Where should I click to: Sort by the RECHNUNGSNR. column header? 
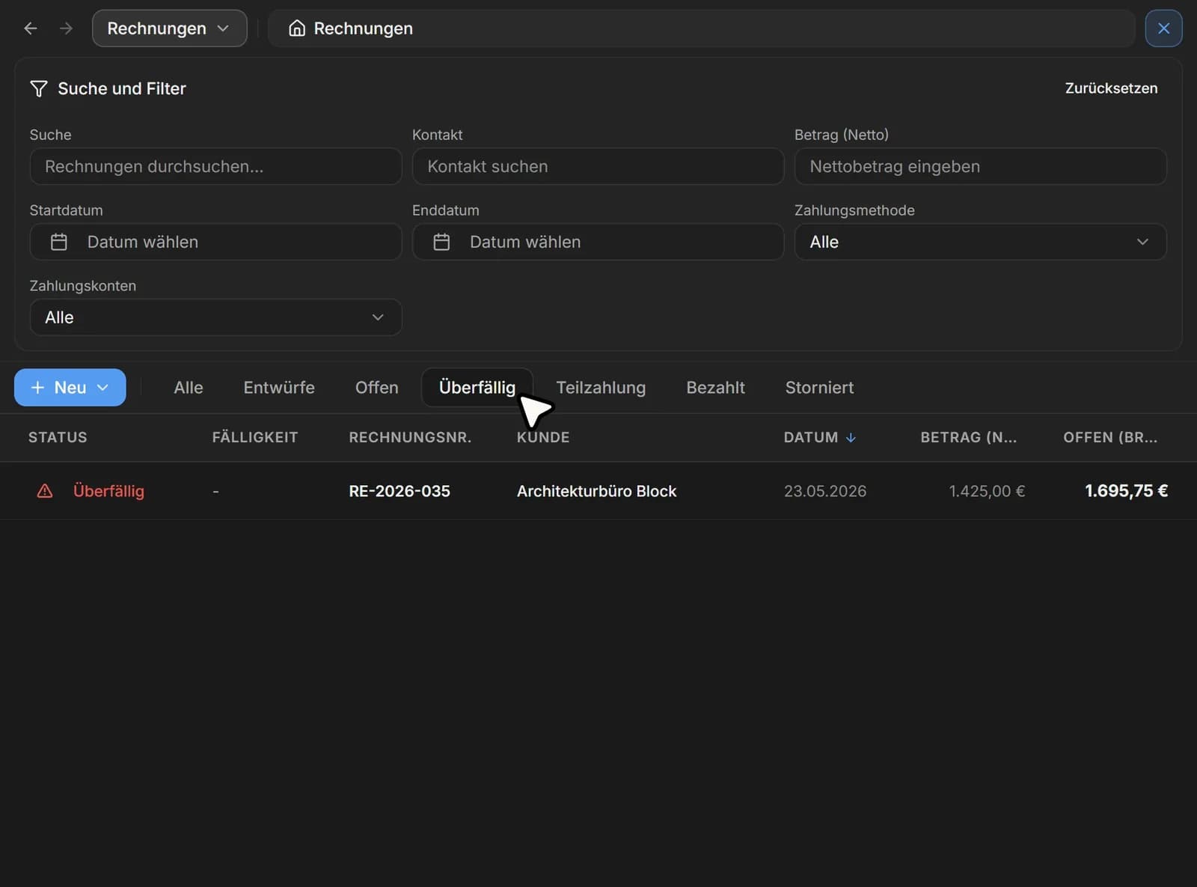[x=410, y=437]
